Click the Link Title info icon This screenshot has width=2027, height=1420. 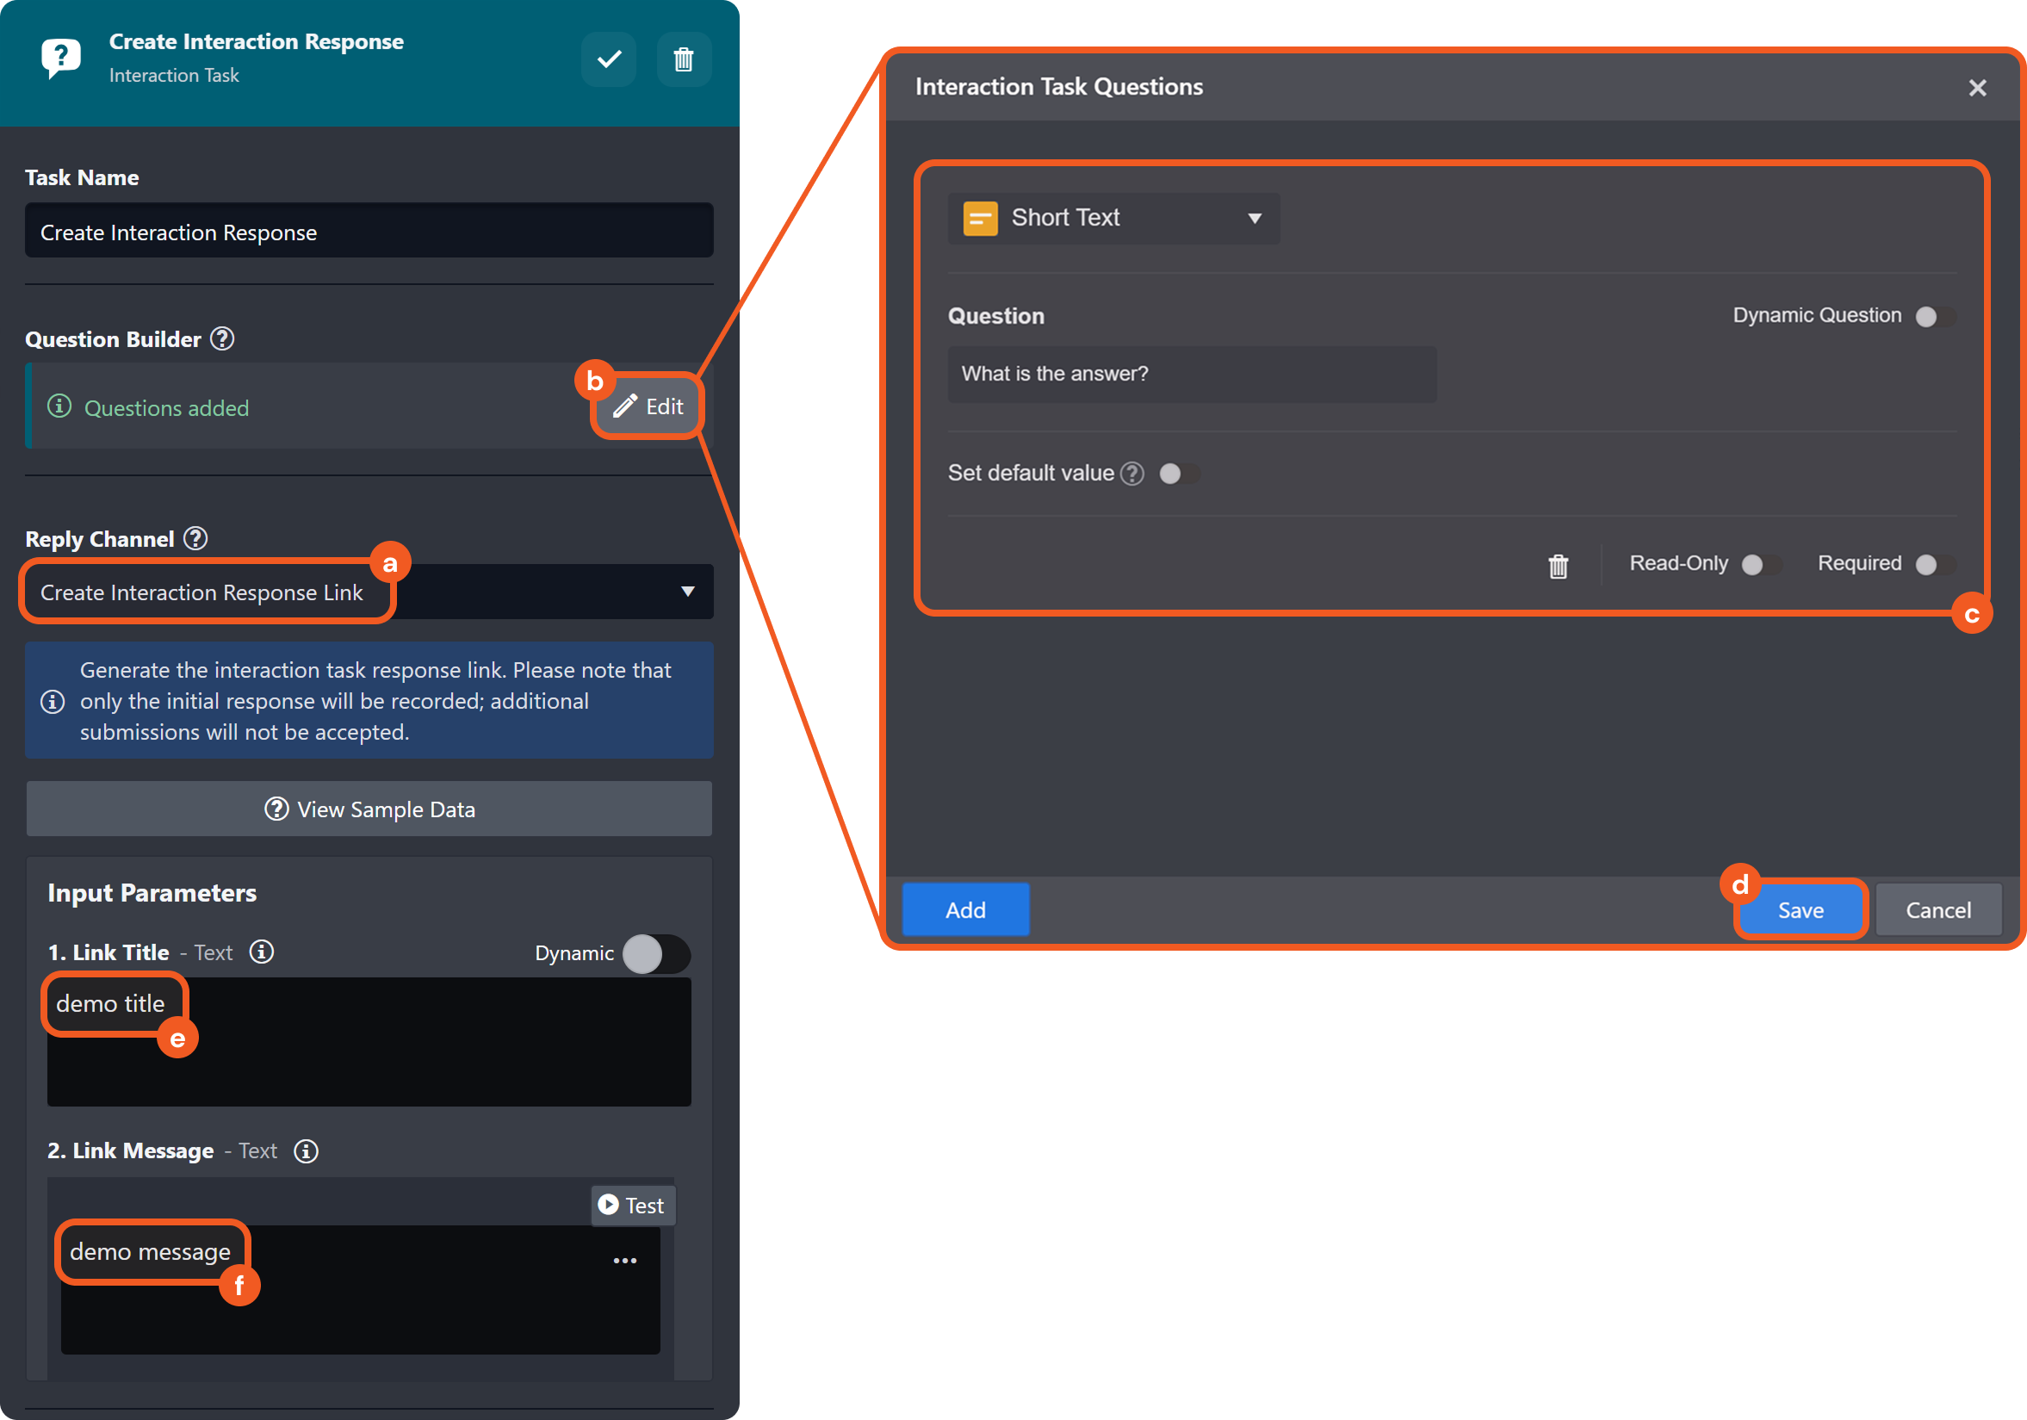click(x=263, y=952)
